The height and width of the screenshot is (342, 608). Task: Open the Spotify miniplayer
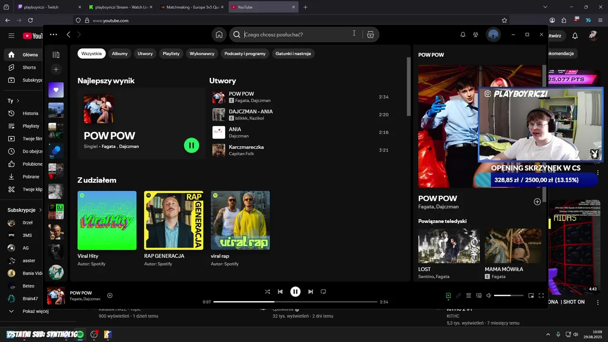pos(531,295)
